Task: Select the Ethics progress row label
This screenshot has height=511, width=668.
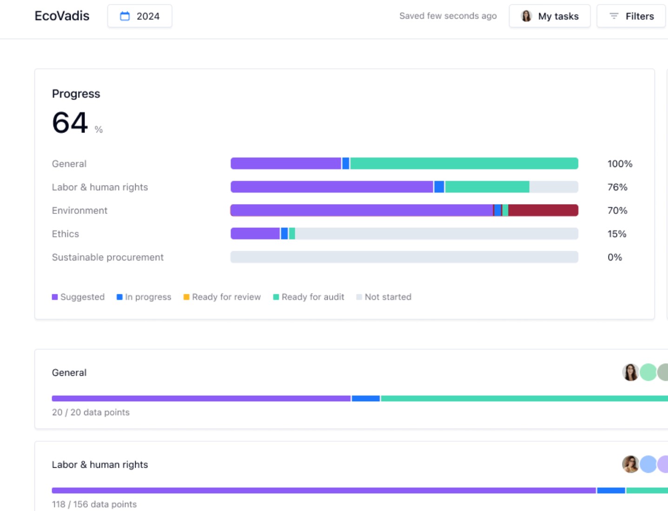Action: 66,234
